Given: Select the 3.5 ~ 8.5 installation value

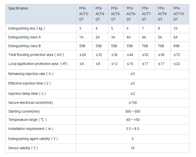Looking at the screenshot, I should click(x=133, y=129).
